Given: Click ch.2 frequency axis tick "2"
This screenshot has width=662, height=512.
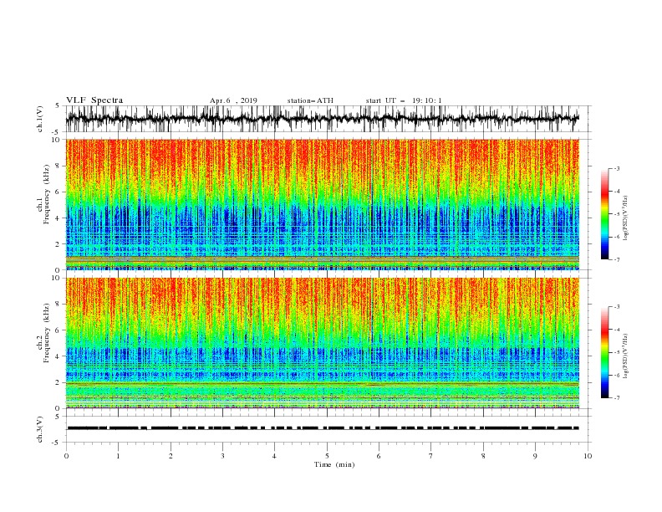Looking at the screenshot, I should click(x=58, y=382).
